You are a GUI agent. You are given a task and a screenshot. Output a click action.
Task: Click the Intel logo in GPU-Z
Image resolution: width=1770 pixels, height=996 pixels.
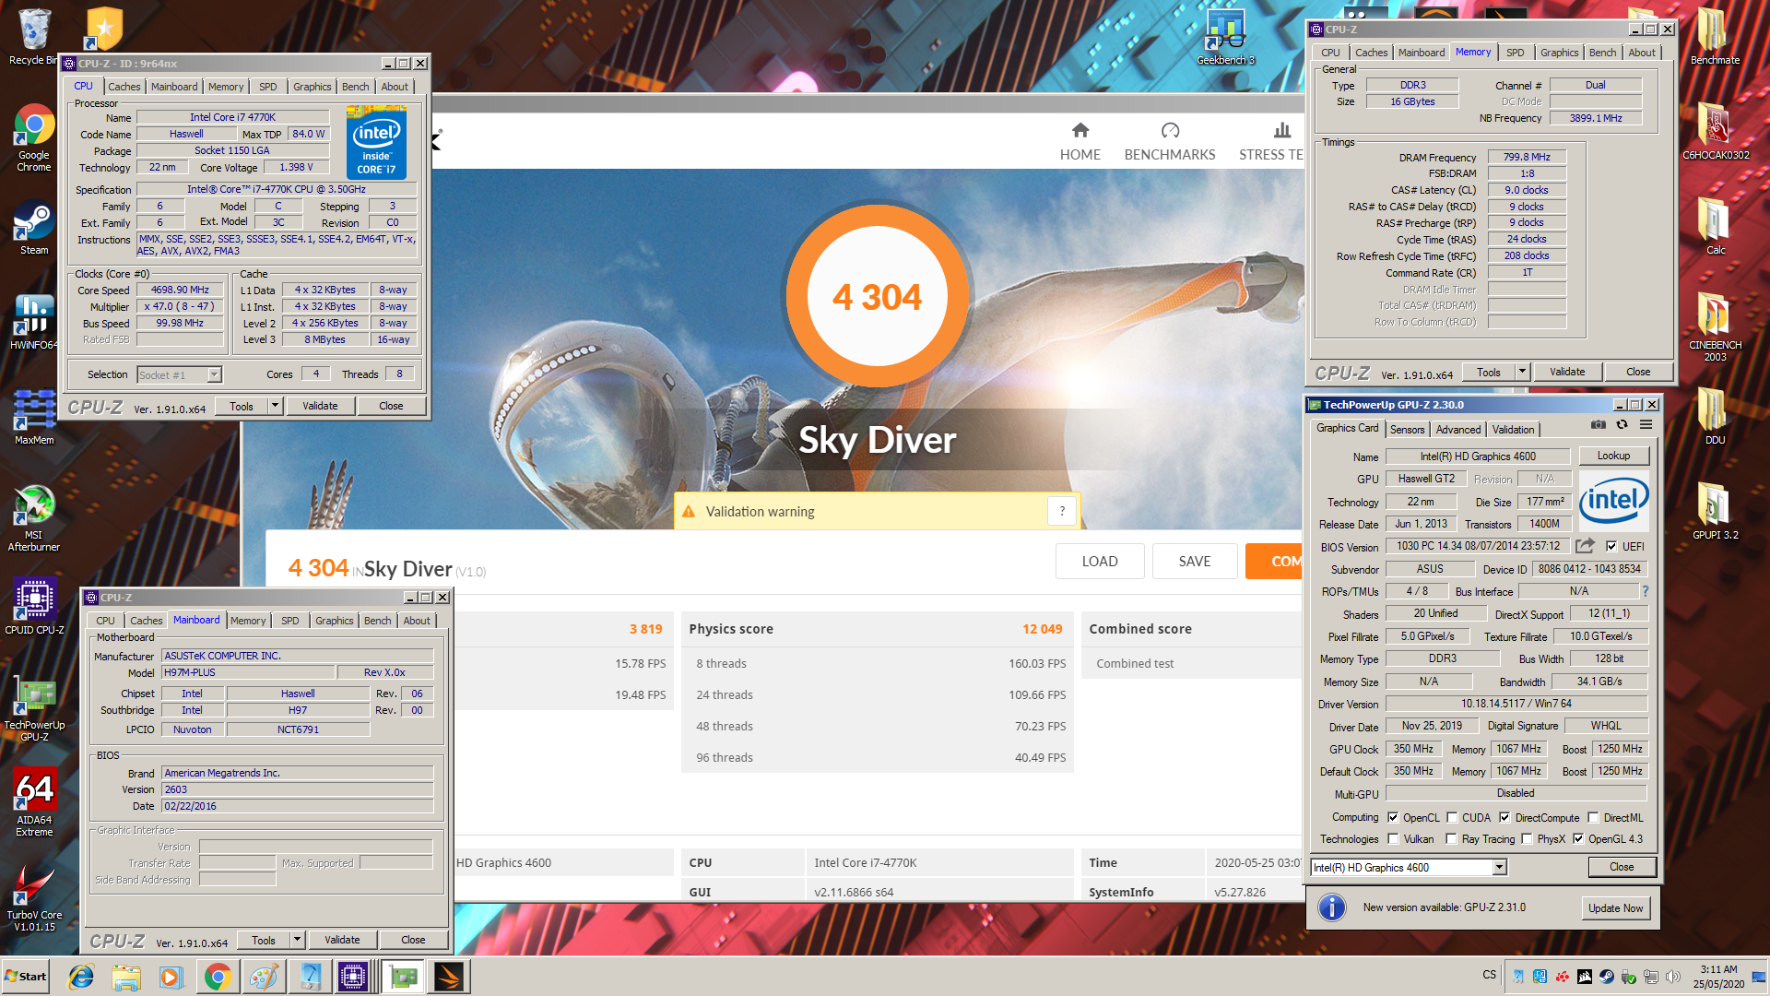pos(1613,501)
